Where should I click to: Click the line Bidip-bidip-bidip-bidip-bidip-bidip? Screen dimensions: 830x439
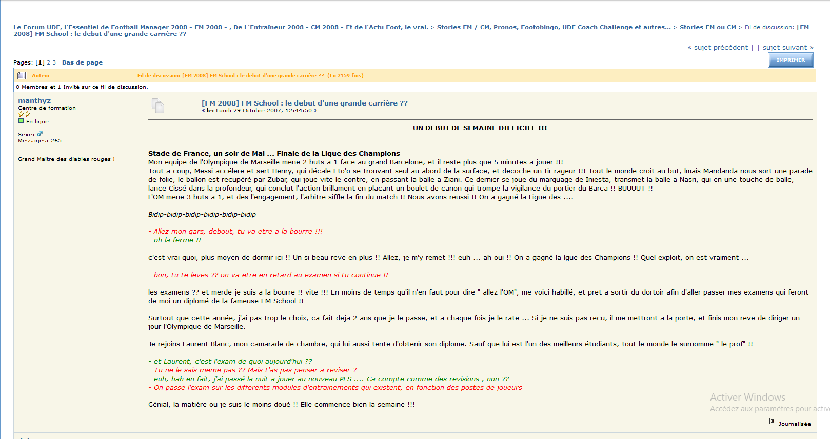coord(202,214)
